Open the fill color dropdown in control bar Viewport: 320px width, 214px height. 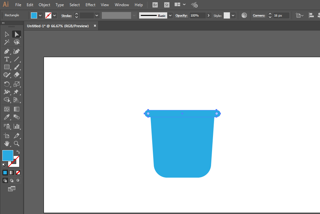point(40,15)
